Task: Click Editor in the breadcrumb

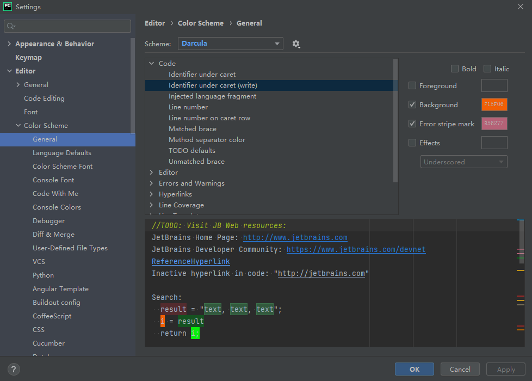Action: pos(154,23)
